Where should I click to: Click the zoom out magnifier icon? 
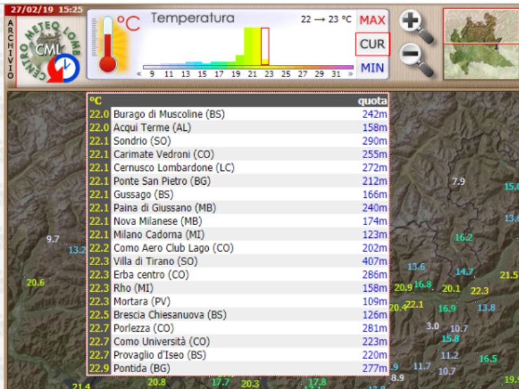pos(415,58)
